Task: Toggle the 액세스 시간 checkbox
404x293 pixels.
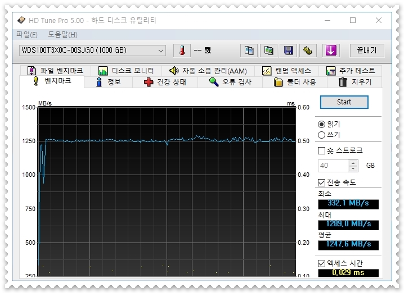Action: tap(321, 263)
